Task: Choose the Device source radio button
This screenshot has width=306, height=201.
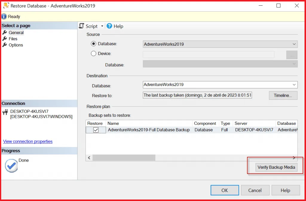Action: pos(94,53)
